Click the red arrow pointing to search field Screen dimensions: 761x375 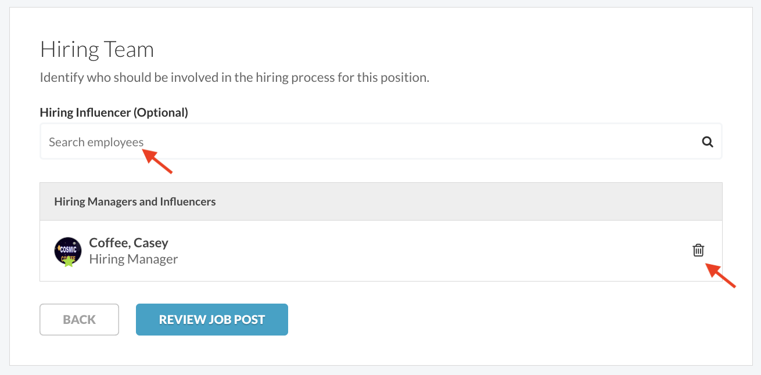click(x=158, y=161)
